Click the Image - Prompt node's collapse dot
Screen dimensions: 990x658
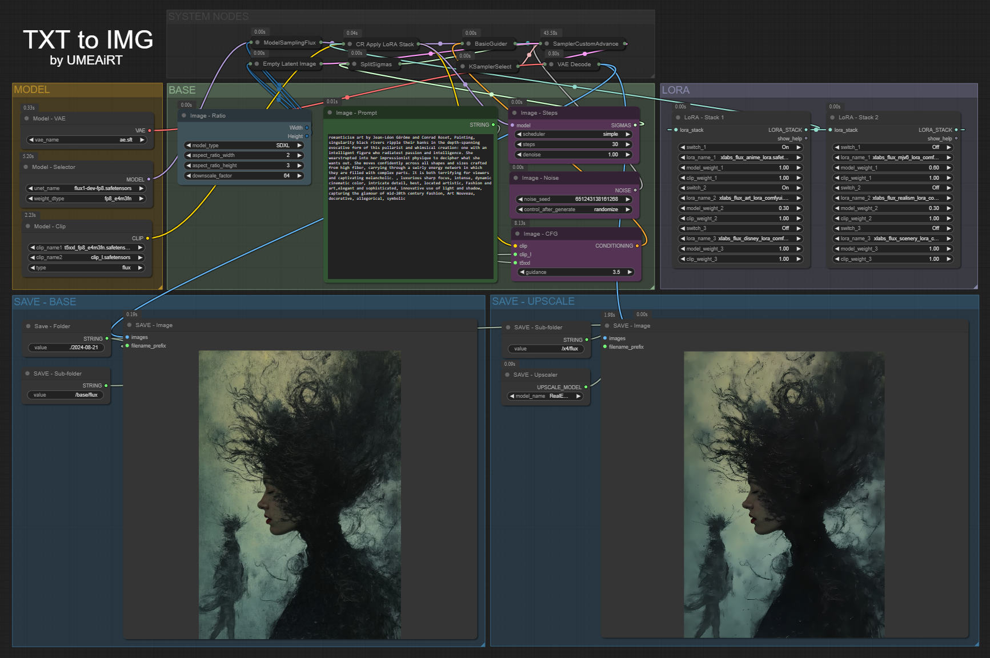(330, 113)
